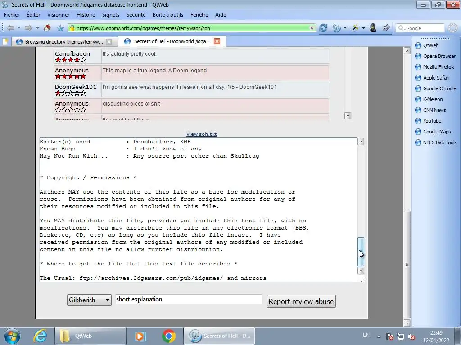Open the Visionner menu
Screen dimensions: 461x345
[x=58, y=15]
